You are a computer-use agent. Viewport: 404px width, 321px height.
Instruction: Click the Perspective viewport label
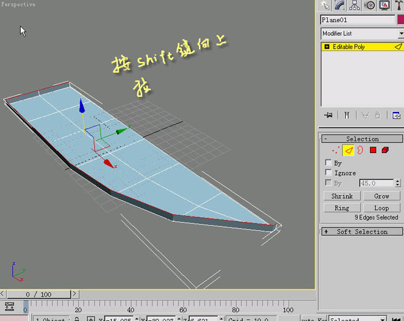tap(18, 5)
